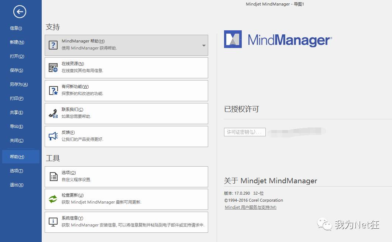The image size is (392, 242).
Task: Click the window title Mindjet MindManager - 导图1
Action: 275,4
